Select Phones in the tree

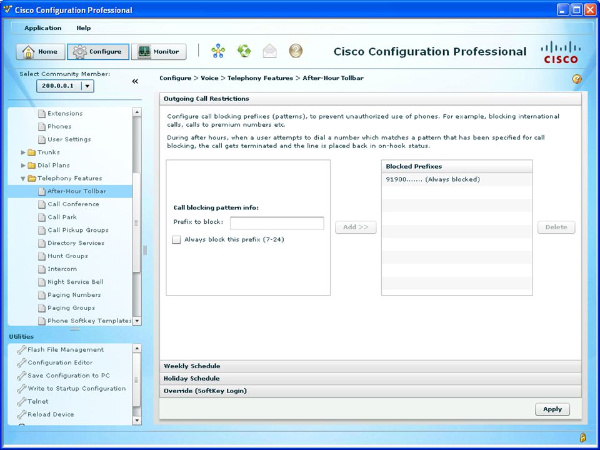59,127
